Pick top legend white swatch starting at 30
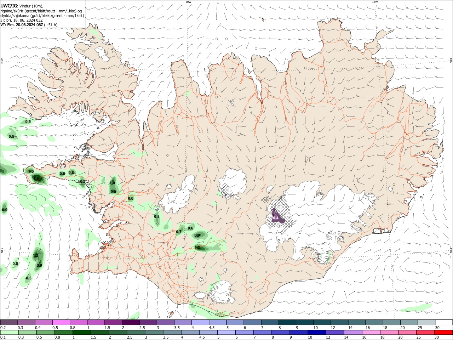Viewport: 453px width, 340px height. coord(444,323)
